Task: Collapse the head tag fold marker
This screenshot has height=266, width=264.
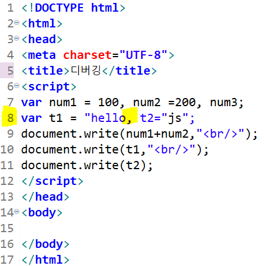Action: (17, 38)
